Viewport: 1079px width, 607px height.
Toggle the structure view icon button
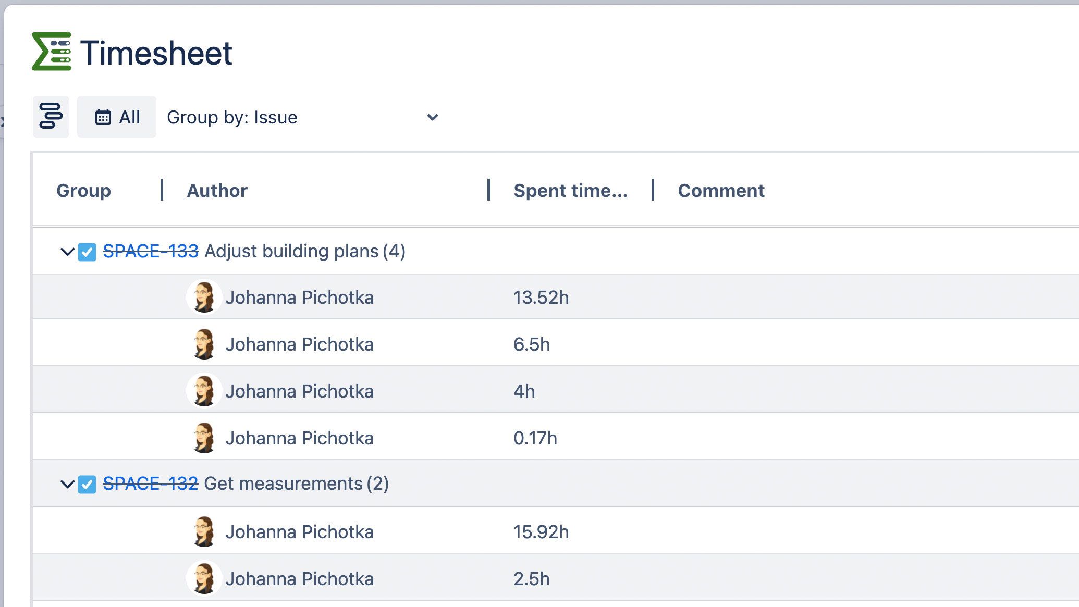pos(51,117)
